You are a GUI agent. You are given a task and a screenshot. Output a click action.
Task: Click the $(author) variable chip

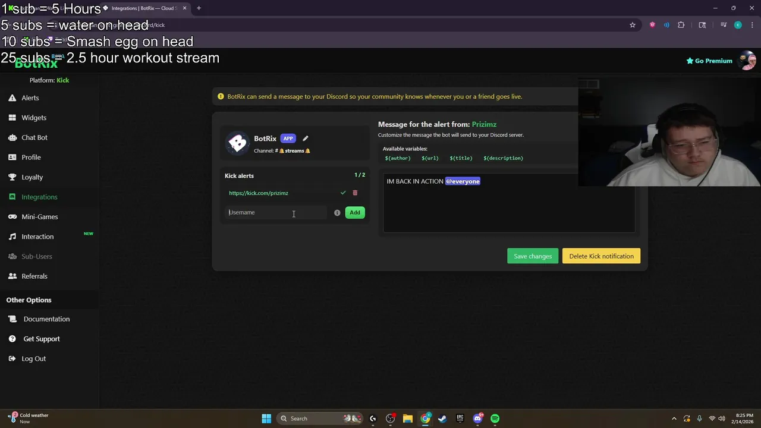tap(398, 158)
